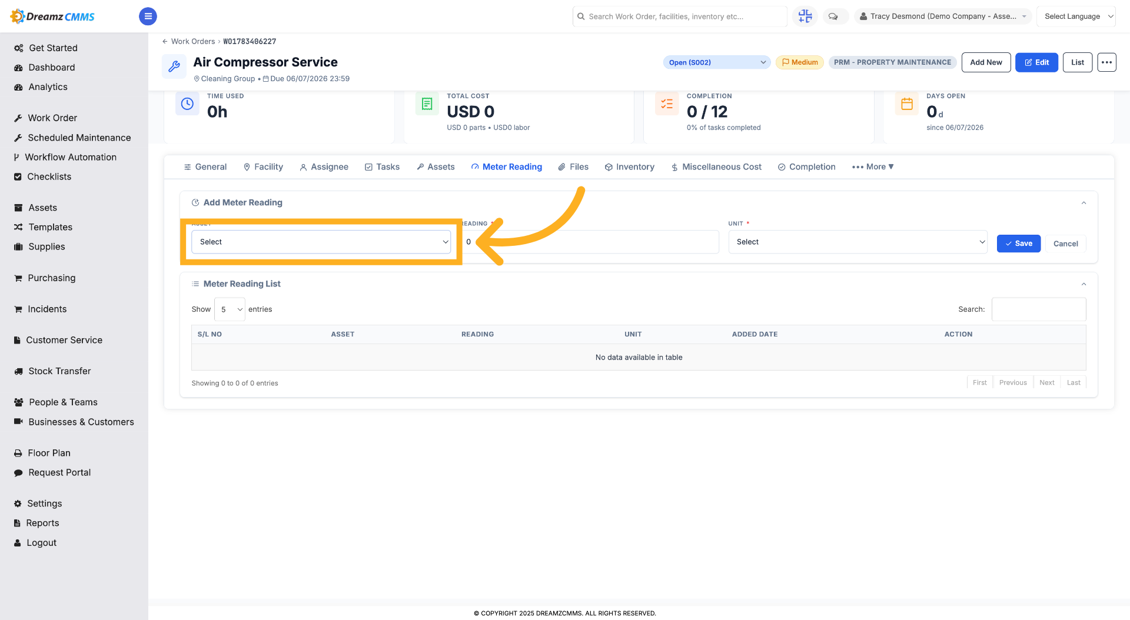Switch to the Inventory tab
The width and height of the screenshot is (1130, 620).
tap(630, 167)
